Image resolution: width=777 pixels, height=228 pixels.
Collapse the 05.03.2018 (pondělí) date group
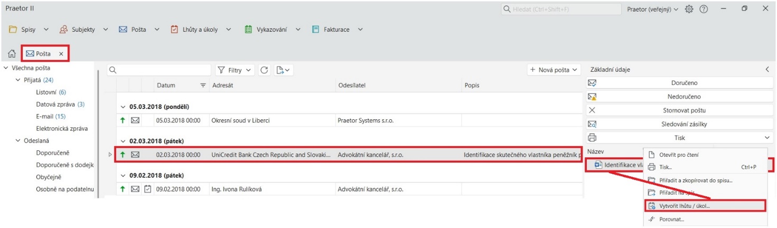tap(123, 107)
